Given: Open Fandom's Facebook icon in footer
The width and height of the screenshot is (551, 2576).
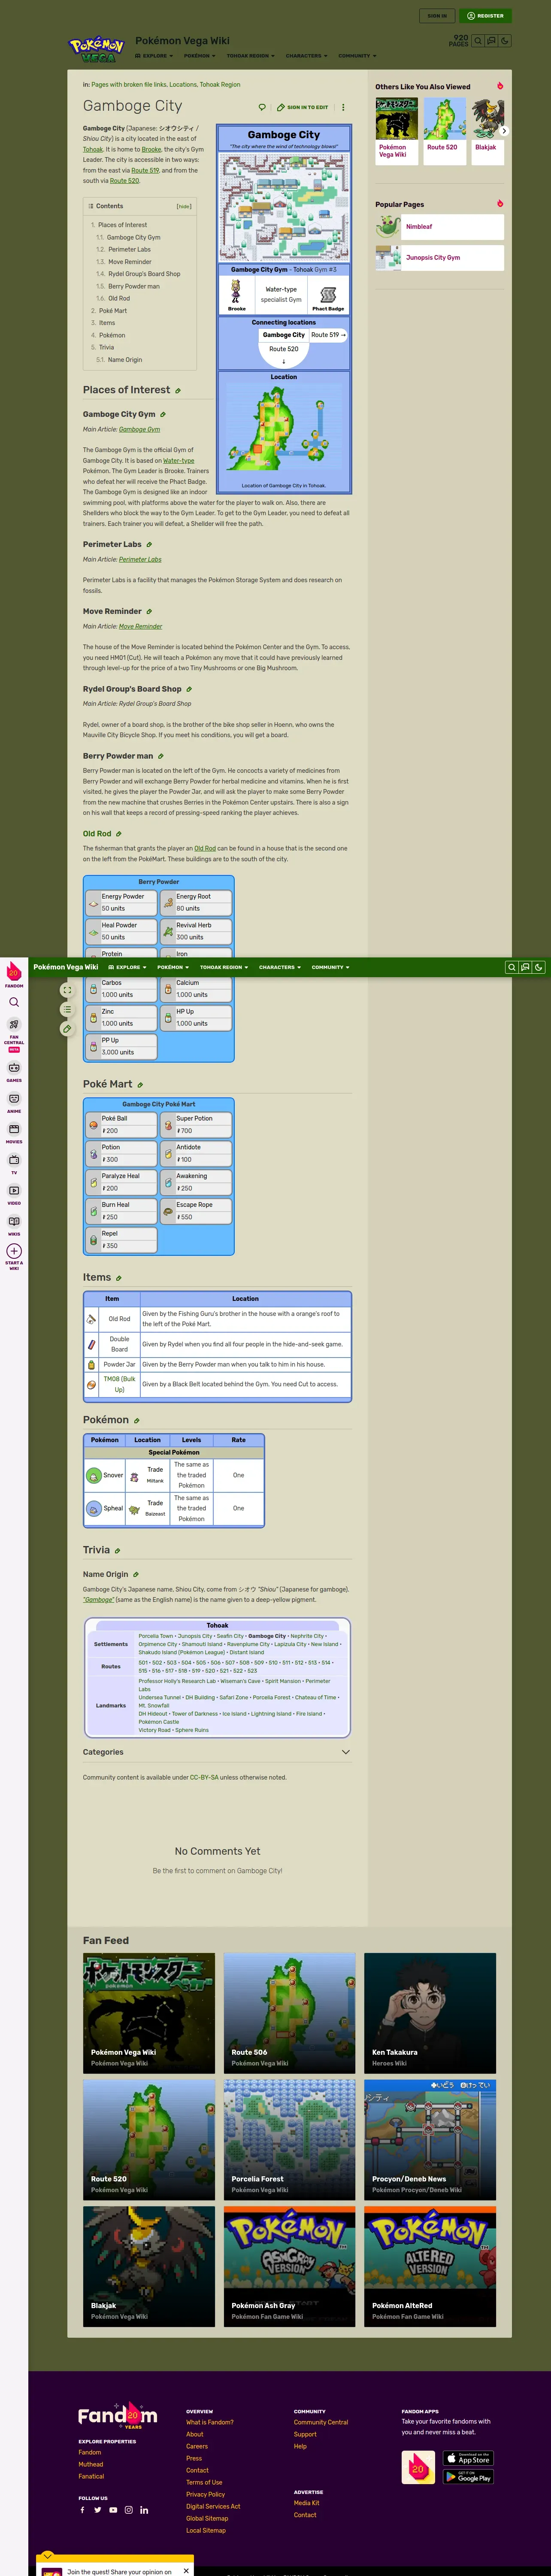Looking at the screenshot, I should click(83, 2509).
